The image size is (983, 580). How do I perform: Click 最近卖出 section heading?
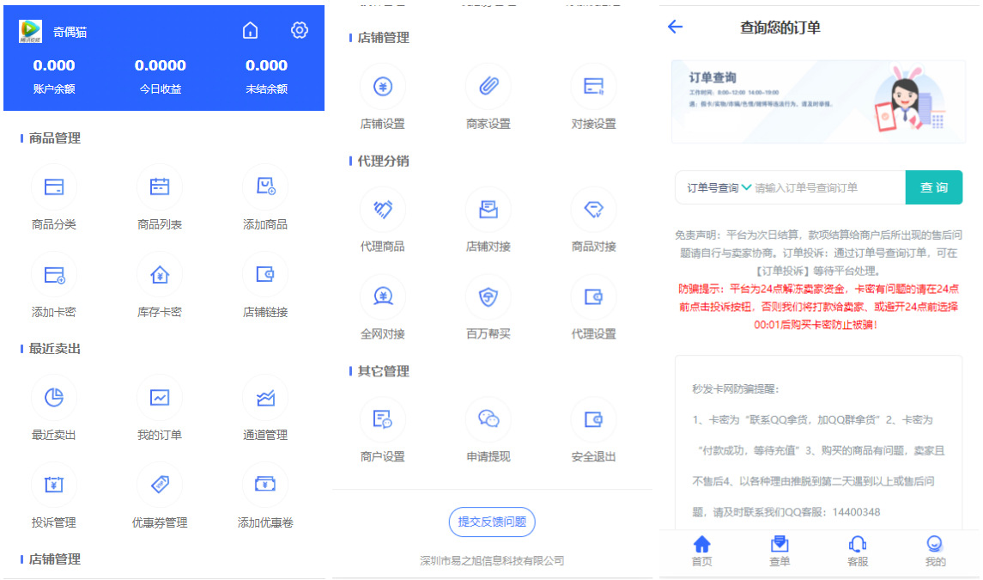click(x=55, y=348)
